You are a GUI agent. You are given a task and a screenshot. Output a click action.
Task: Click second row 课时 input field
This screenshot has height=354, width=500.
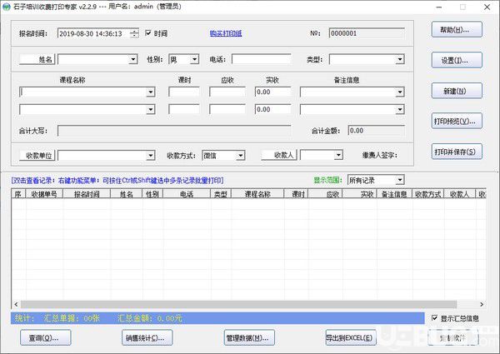[x=184, y=110]
